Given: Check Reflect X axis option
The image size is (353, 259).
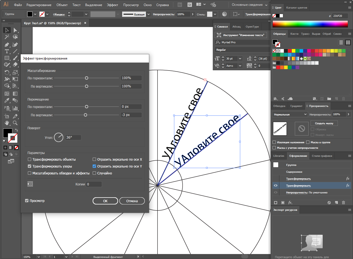Looking at the screenshot, I should (94, 159).
